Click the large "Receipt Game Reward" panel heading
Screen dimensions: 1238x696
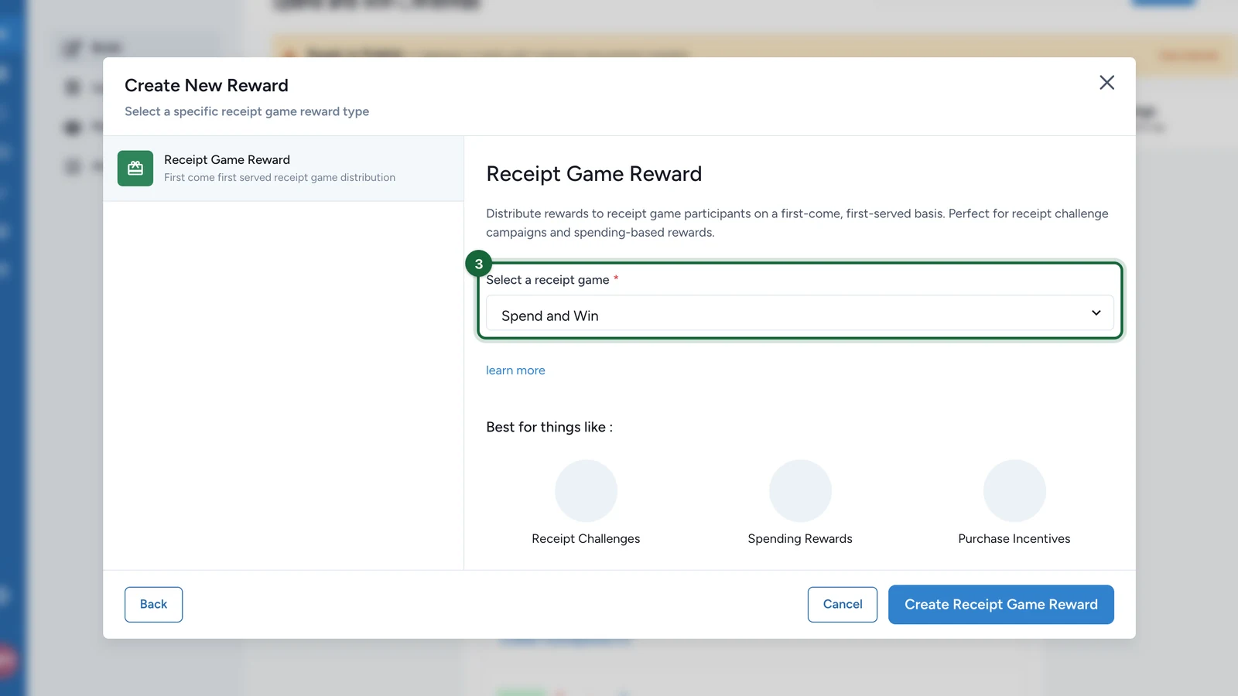594,174
